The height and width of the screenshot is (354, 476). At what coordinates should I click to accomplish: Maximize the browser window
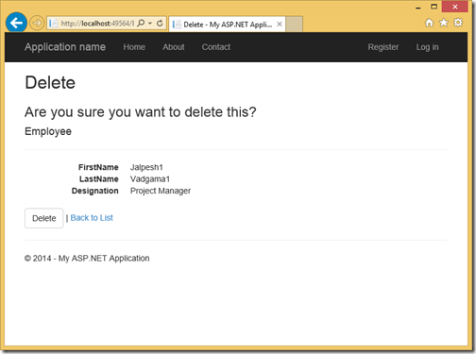pyautogui.click(x=433, y=7)
